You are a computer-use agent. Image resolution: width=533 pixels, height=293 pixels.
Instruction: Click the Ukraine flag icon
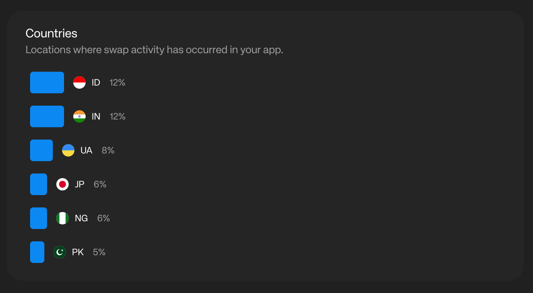(68, 150)
